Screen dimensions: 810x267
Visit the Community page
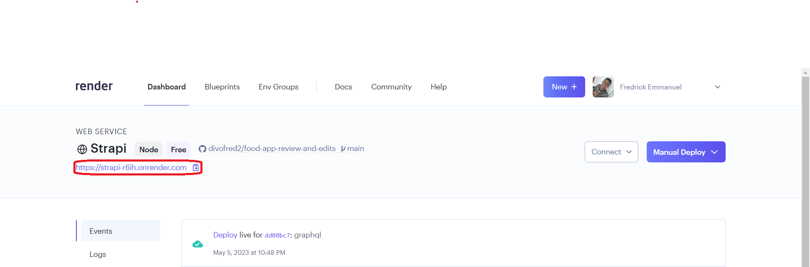(391, 87)
